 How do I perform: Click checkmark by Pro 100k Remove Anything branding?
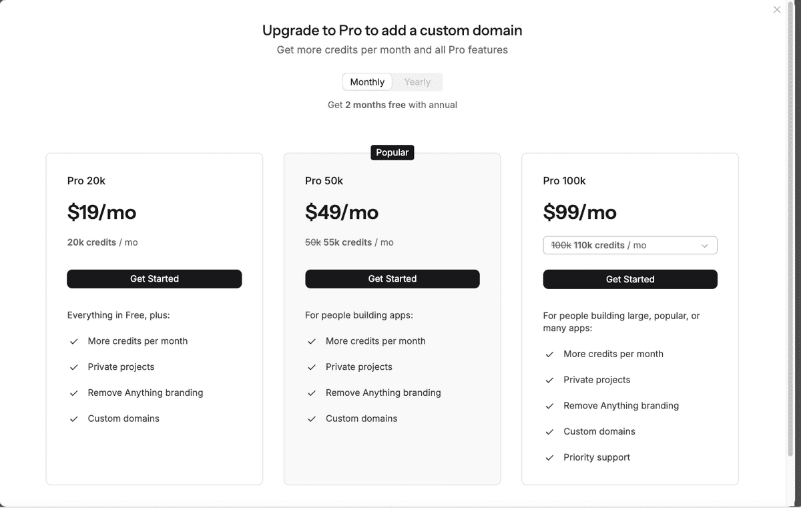click(x=549, y=406)
